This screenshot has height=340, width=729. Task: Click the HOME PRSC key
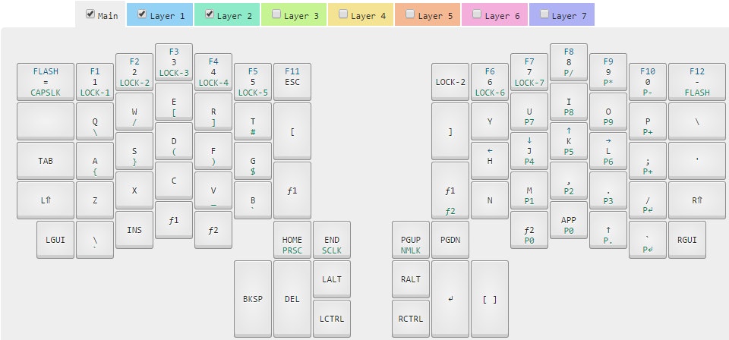pyautogui.click(x=292, y=240)
